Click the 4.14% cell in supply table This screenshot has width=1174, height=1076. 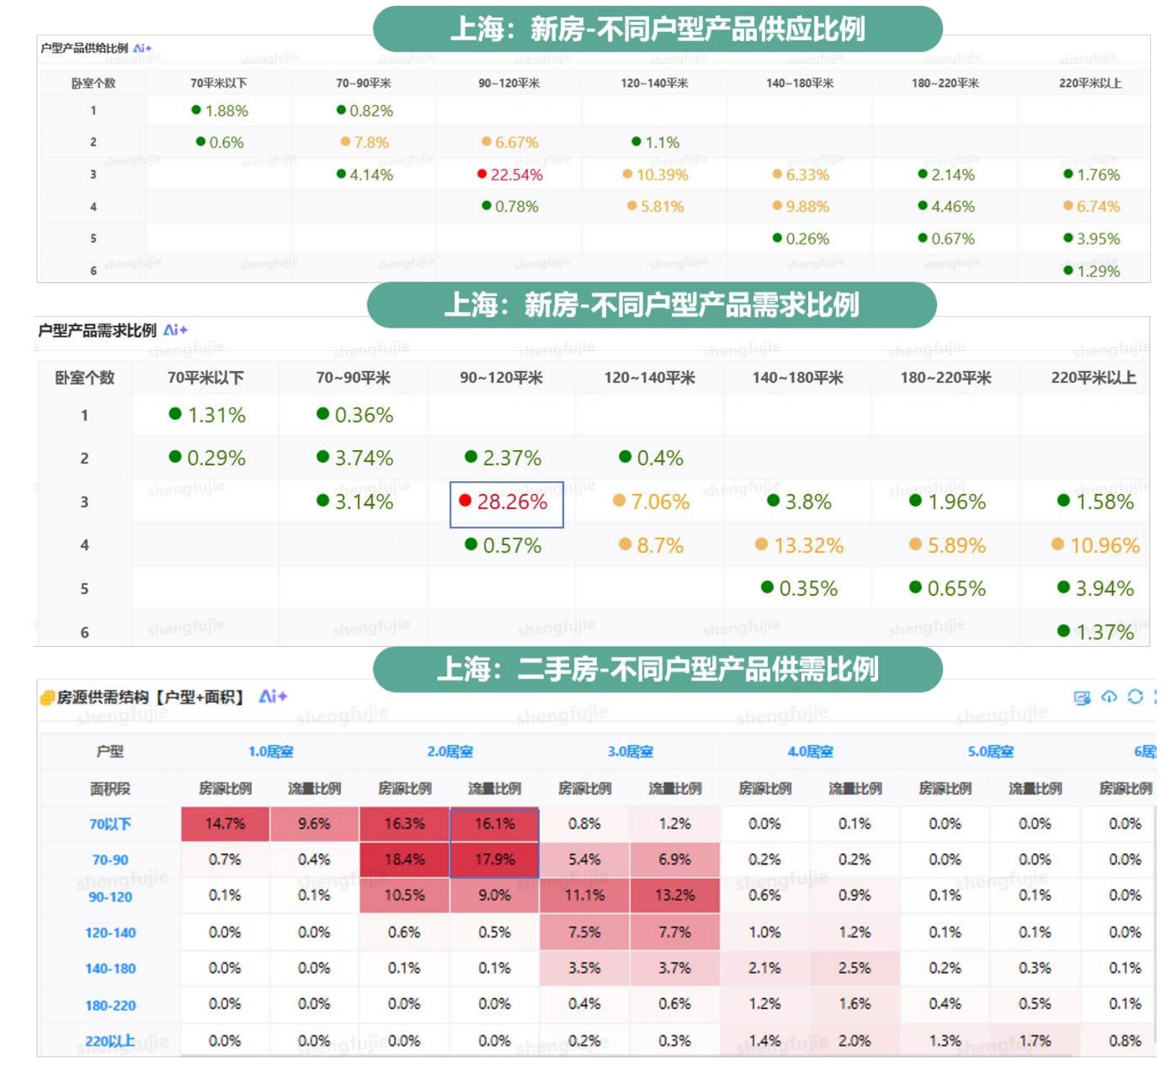pos(364,174)
